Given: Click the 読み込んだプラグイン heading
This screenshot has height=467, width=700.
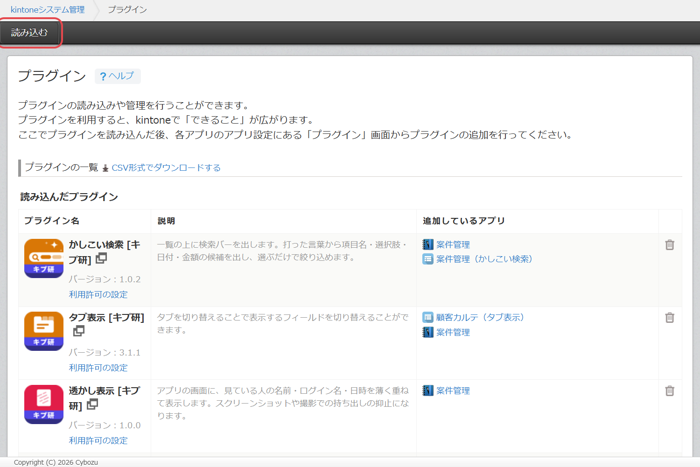Looking at the screenshot, I should point(69,197).
